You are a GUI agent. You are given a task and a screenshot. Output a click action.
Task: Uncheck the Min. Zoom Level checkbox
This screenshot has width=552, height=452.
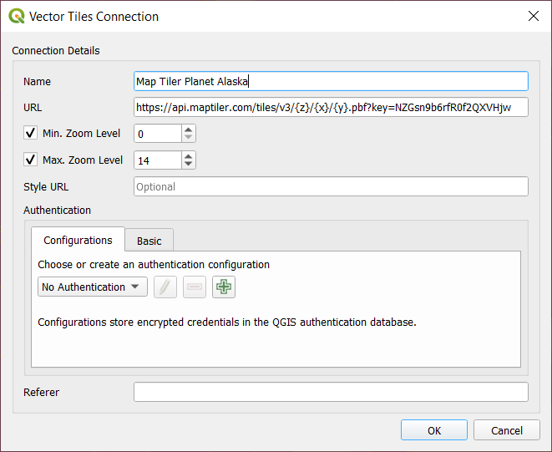[31, 134]
